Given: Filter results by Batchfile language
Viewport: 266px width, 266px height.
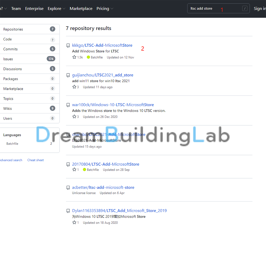Looking at the screenshot, I should click(x=29, y=144).
